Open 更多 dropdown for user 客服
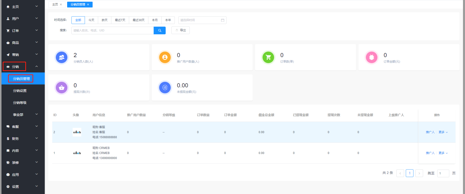This screenshot has height=194, width=465. point(443,132)
